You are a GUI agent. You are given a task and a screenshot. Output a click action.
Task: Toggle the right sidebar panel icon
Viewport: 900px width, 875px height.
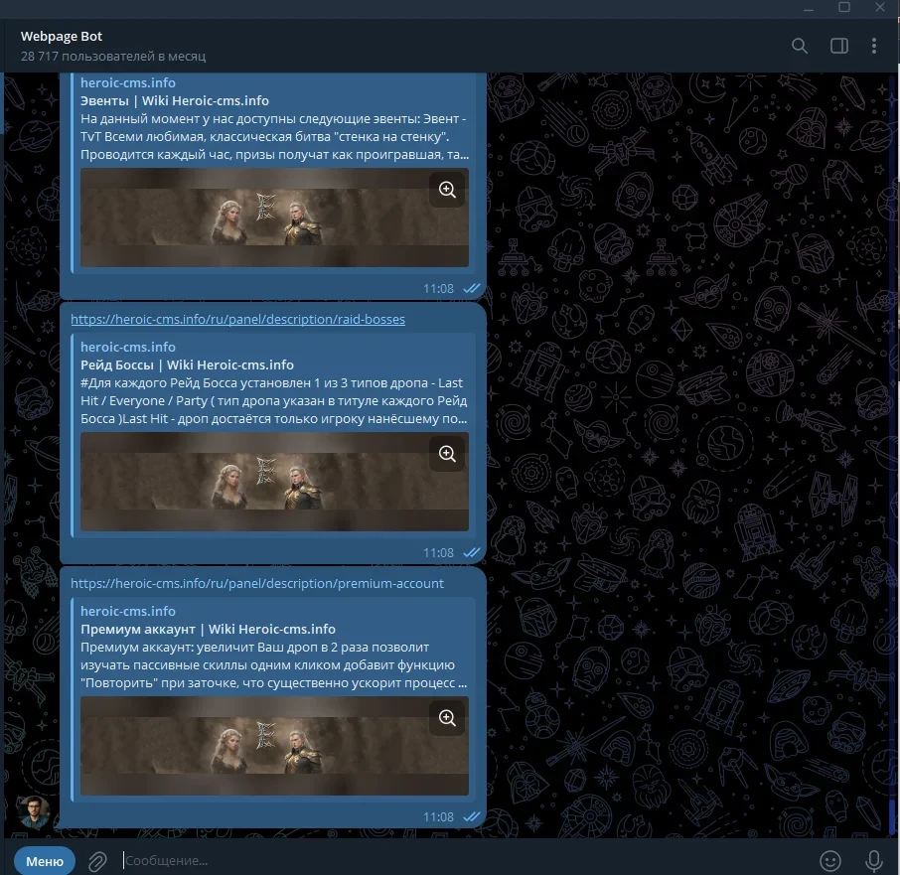pyautogui.click(x=839, y=46)
